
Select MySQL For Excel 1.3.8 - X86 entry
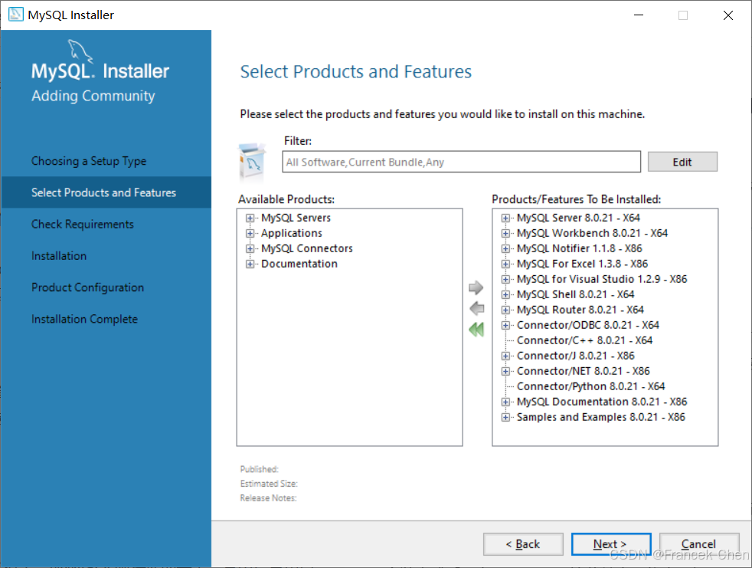click(582, 264)
